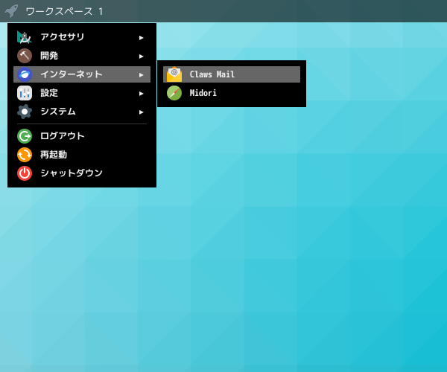Click the mixer icon for 設定
Screen dimensions: 447x372
25,93
